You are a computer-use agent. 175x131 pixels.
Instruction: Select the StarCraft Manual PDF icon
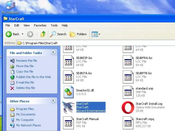tap(68, 123)
